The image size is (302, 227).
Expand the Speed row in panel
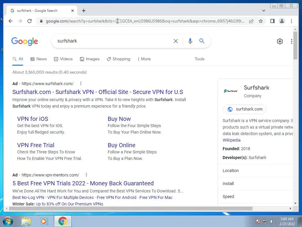coord(255,197)
